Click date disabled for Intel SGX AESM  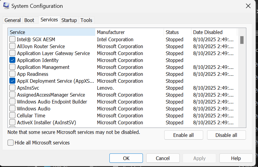(x=213, y=39)
